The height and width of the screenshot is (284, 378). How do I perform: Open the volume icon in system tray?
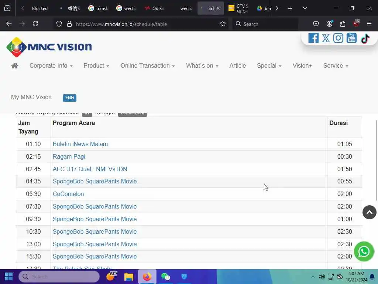(x=322, y=277)
